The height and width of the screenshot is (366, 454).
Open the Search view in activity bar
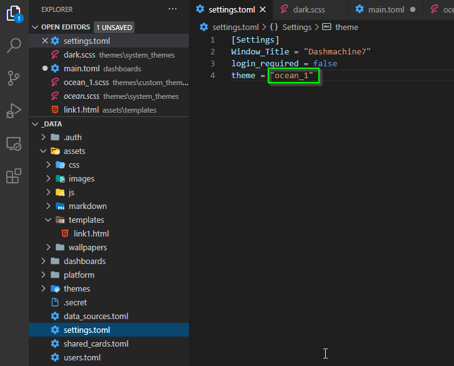[x=14, y=46]
